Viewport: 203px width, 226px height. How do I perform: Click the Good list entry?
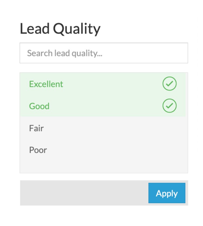point(39,106)
